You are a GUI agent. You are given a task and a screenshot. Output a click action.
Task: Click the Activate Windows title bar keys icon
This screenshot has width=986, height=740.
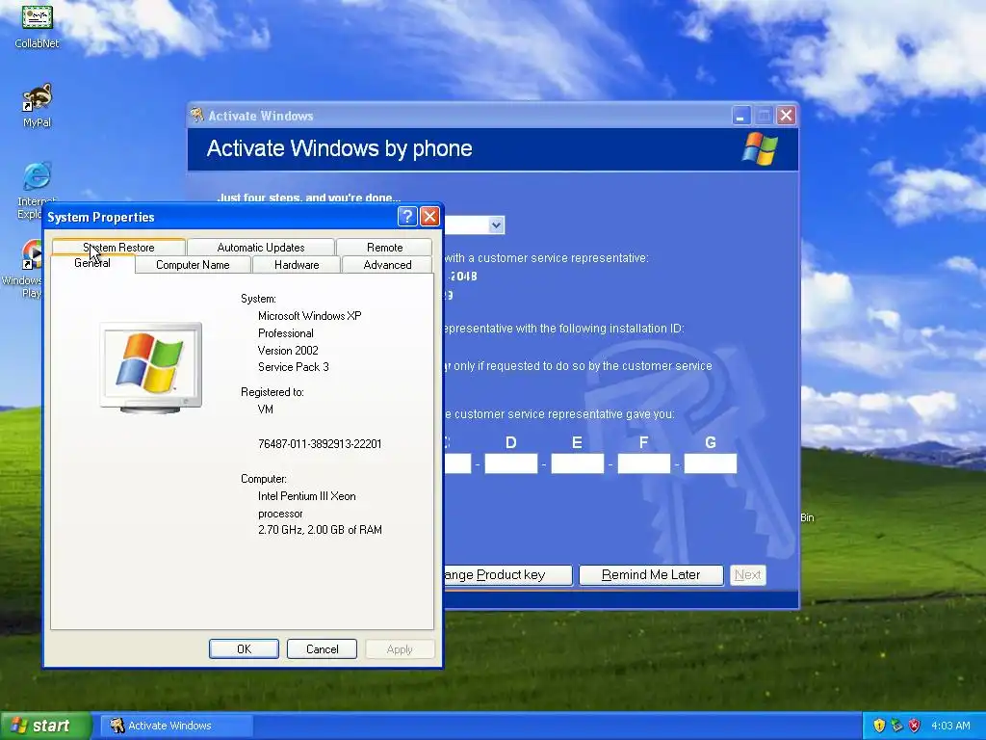[197, 115]
